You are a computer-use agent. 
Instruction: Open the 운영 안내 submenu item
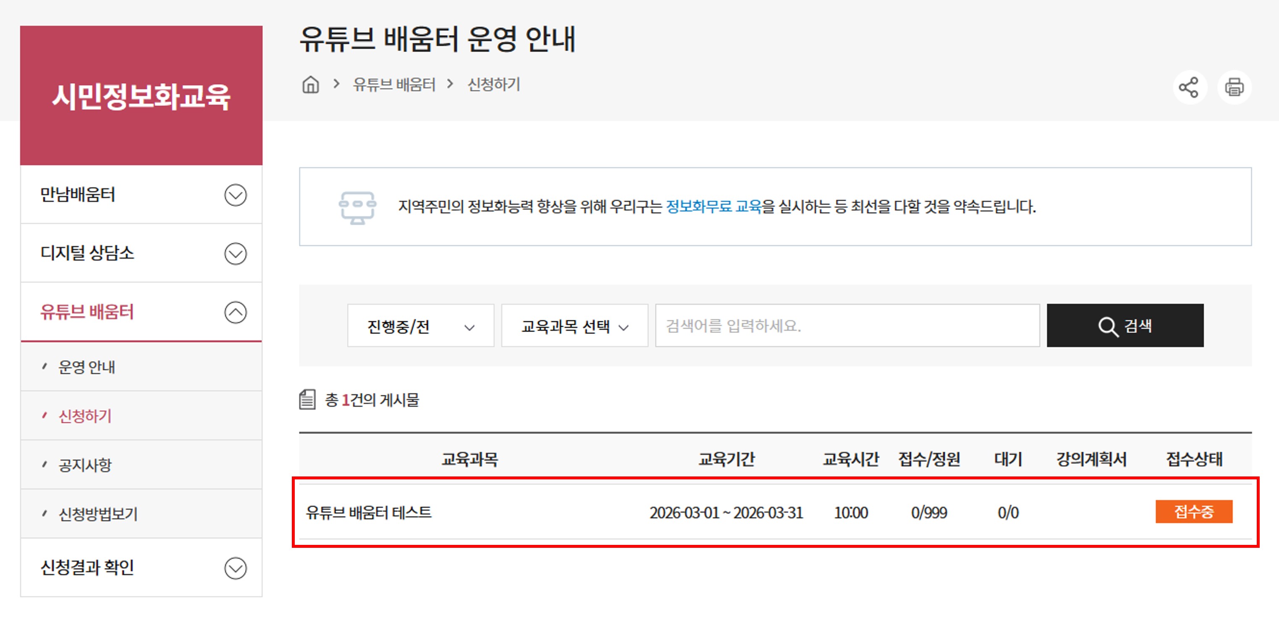tap(87, 367)
